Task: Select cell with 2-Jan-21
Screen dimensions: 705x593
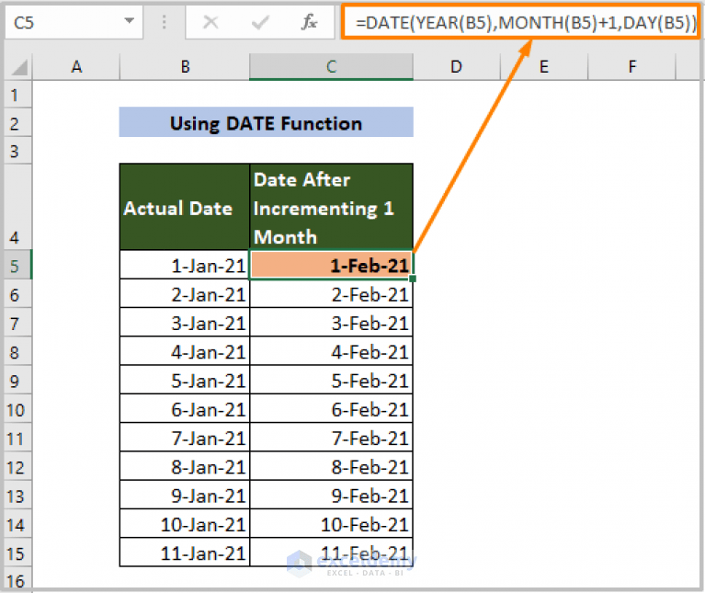Action: coord(185,294)
